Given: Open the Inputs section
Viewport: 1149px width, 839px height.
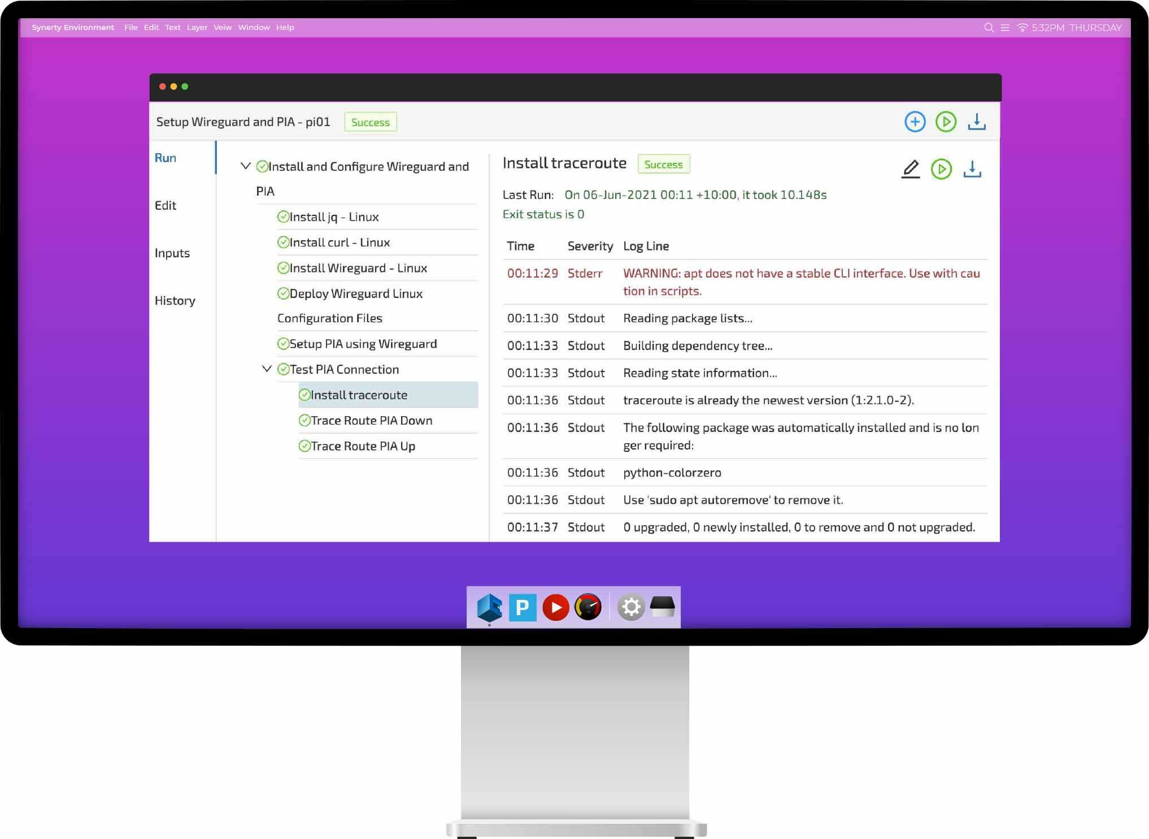Looking at the screenshot, I should 172,253.
